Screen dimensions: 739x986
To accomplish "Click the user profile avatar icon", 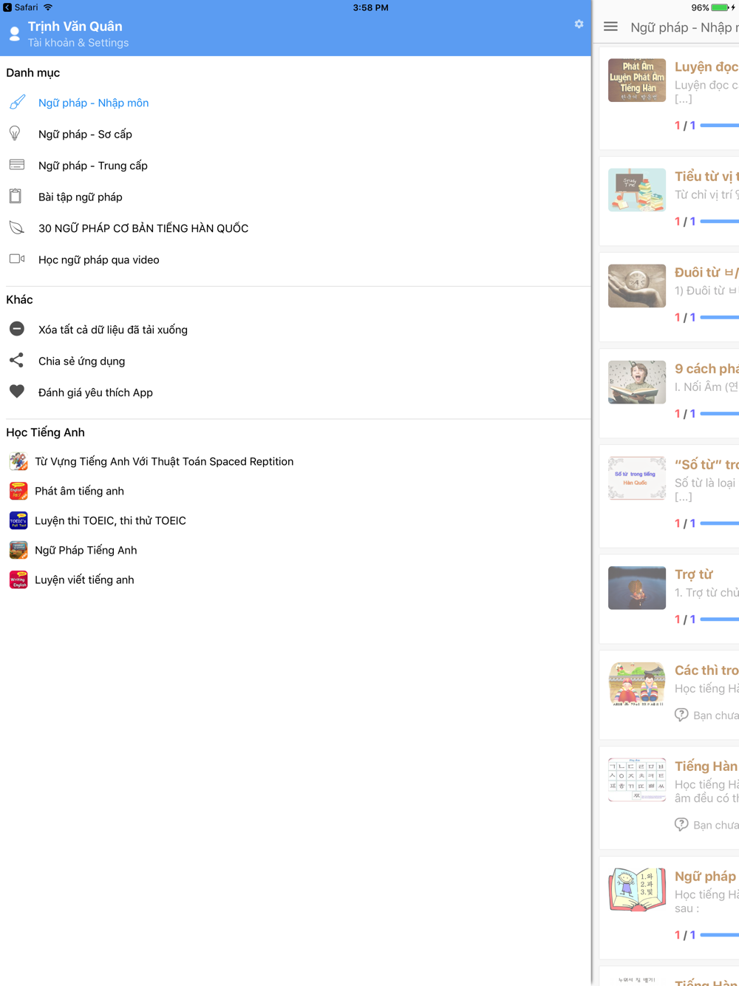I will pyautogui.click(x=15, y=34).
